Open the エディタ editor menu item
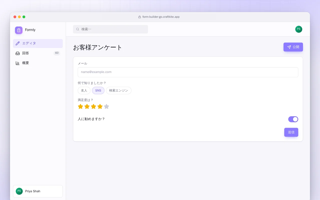 pyautogui.click(x=38, y=43)
